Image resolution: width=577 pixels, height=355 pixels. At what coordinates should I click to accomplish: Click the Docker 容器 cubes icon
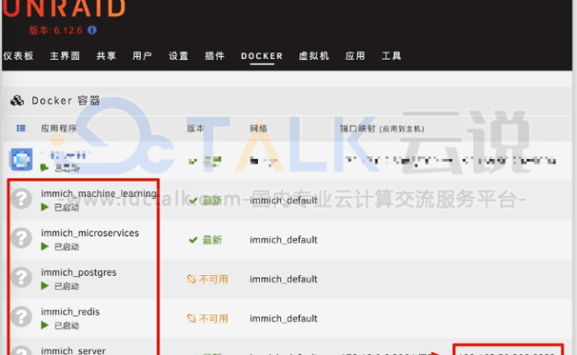coord(17,100)
